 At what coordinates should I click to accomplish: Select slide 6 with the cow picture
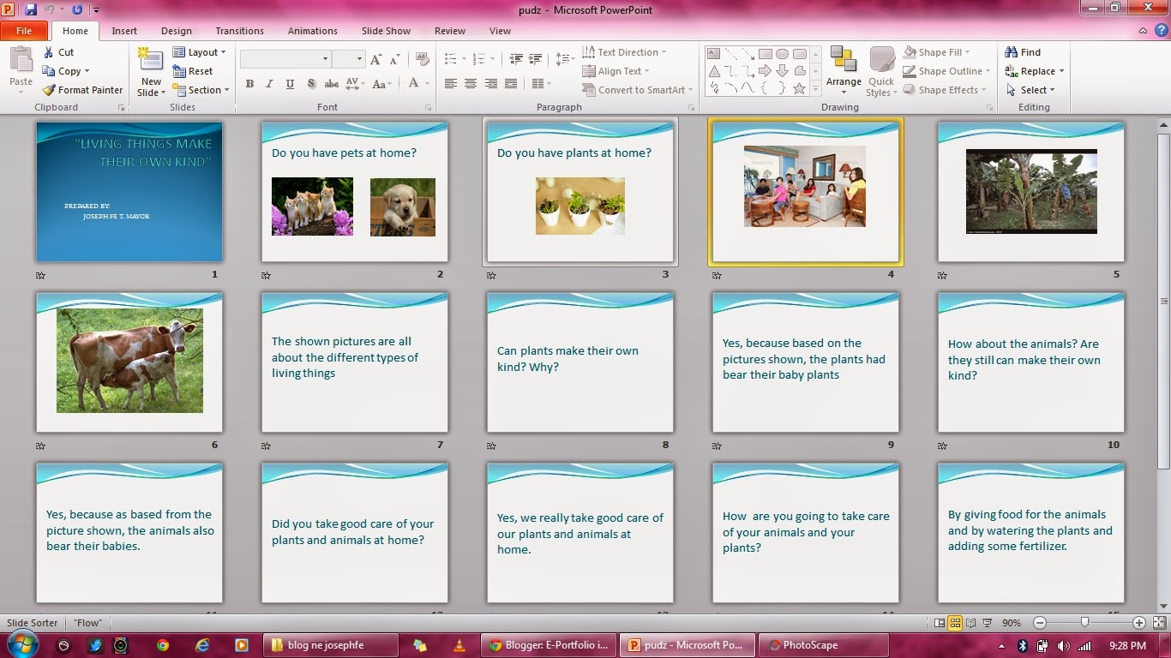click(x=129, y=362)
